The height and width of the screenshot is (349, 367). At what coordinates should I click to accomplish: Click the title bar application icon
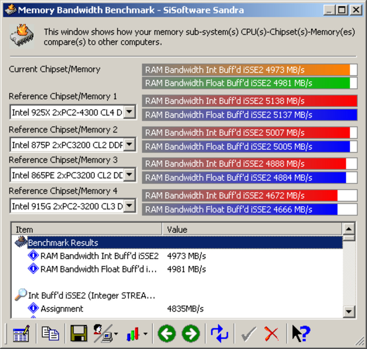(x=10, y=10)
